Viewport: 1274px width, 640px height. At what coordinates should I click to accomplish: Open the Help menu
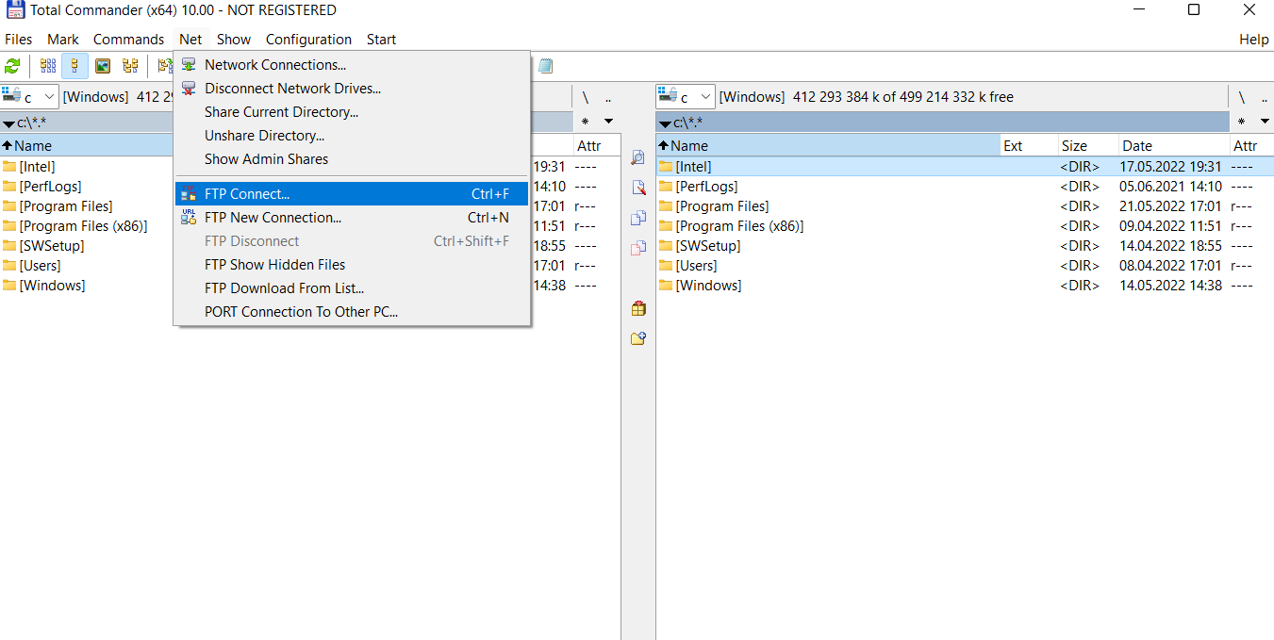click(x=1254, y=40)
